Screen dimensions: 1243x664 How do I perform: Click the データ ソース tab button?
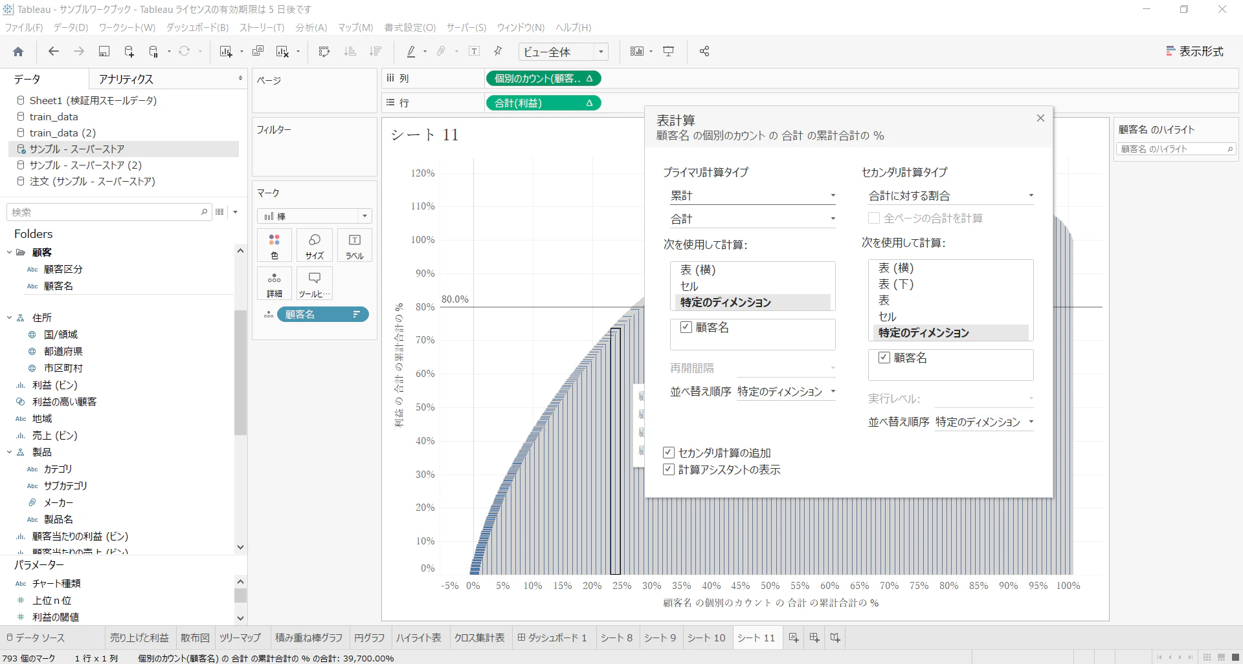coord(36,637)
